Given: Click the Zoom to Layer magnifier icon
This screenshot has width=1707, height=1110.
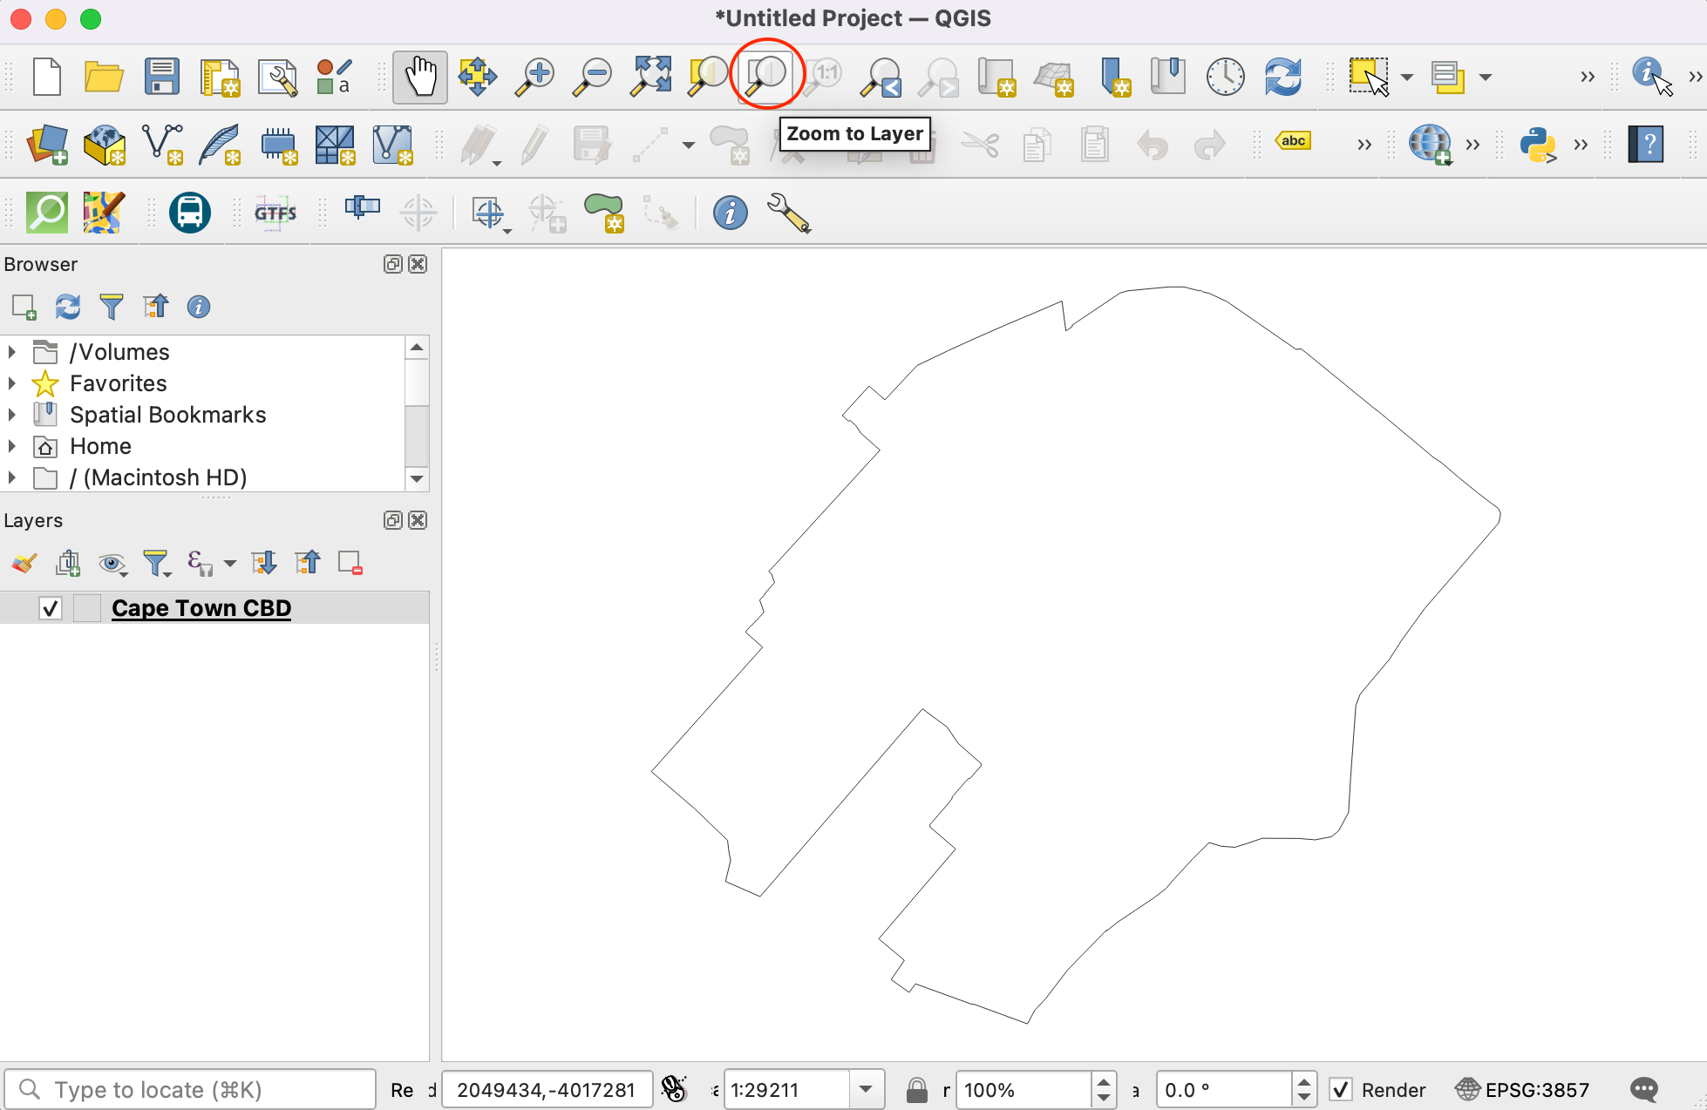Looking at the screenshot, I should pyautogui.click(x=766, y=77).
